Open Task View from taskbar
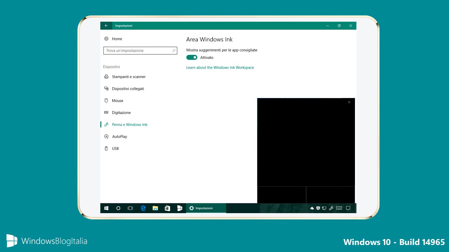The image size is (449, 252). (x=130, y=208)
